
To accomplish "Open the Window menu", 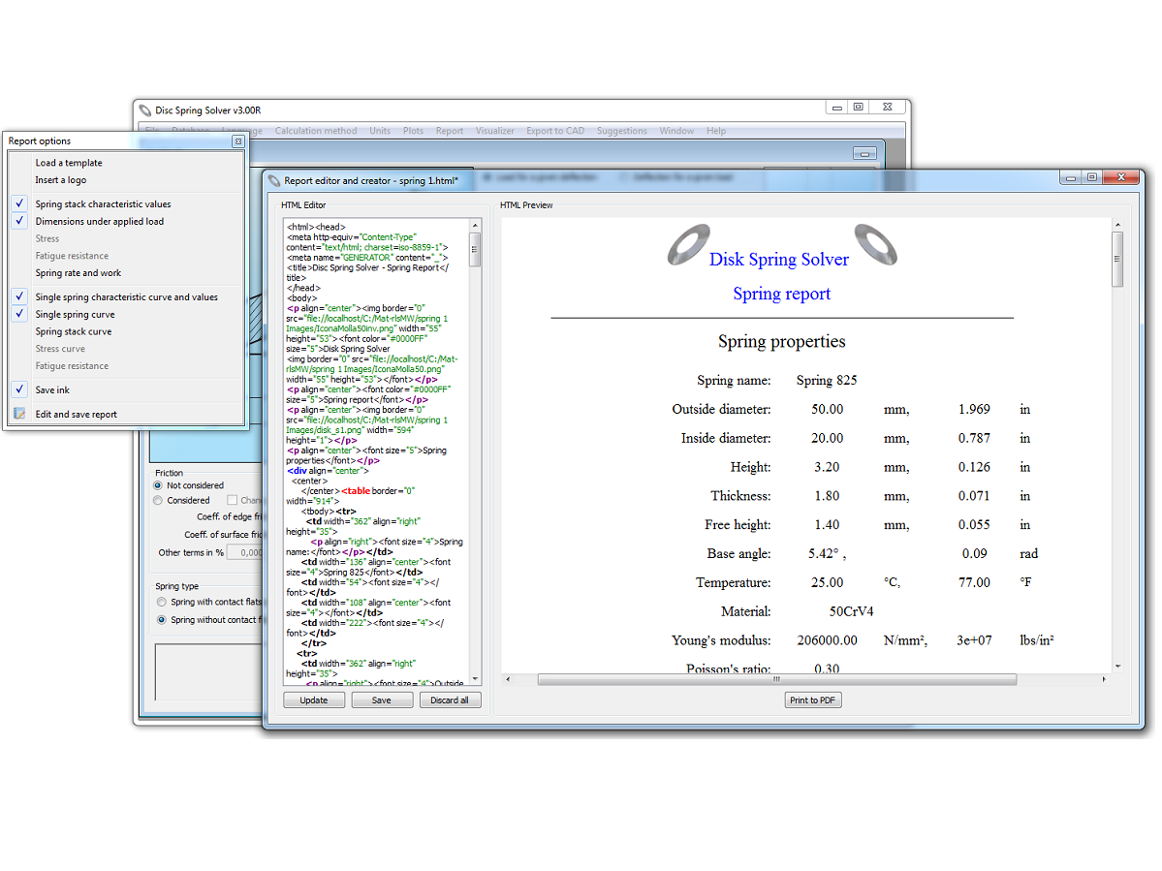I will point(676,131).
